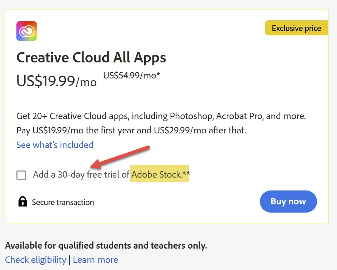Click the qualified students and teachers notice
337x270 pixels.
tap(106, 245)
